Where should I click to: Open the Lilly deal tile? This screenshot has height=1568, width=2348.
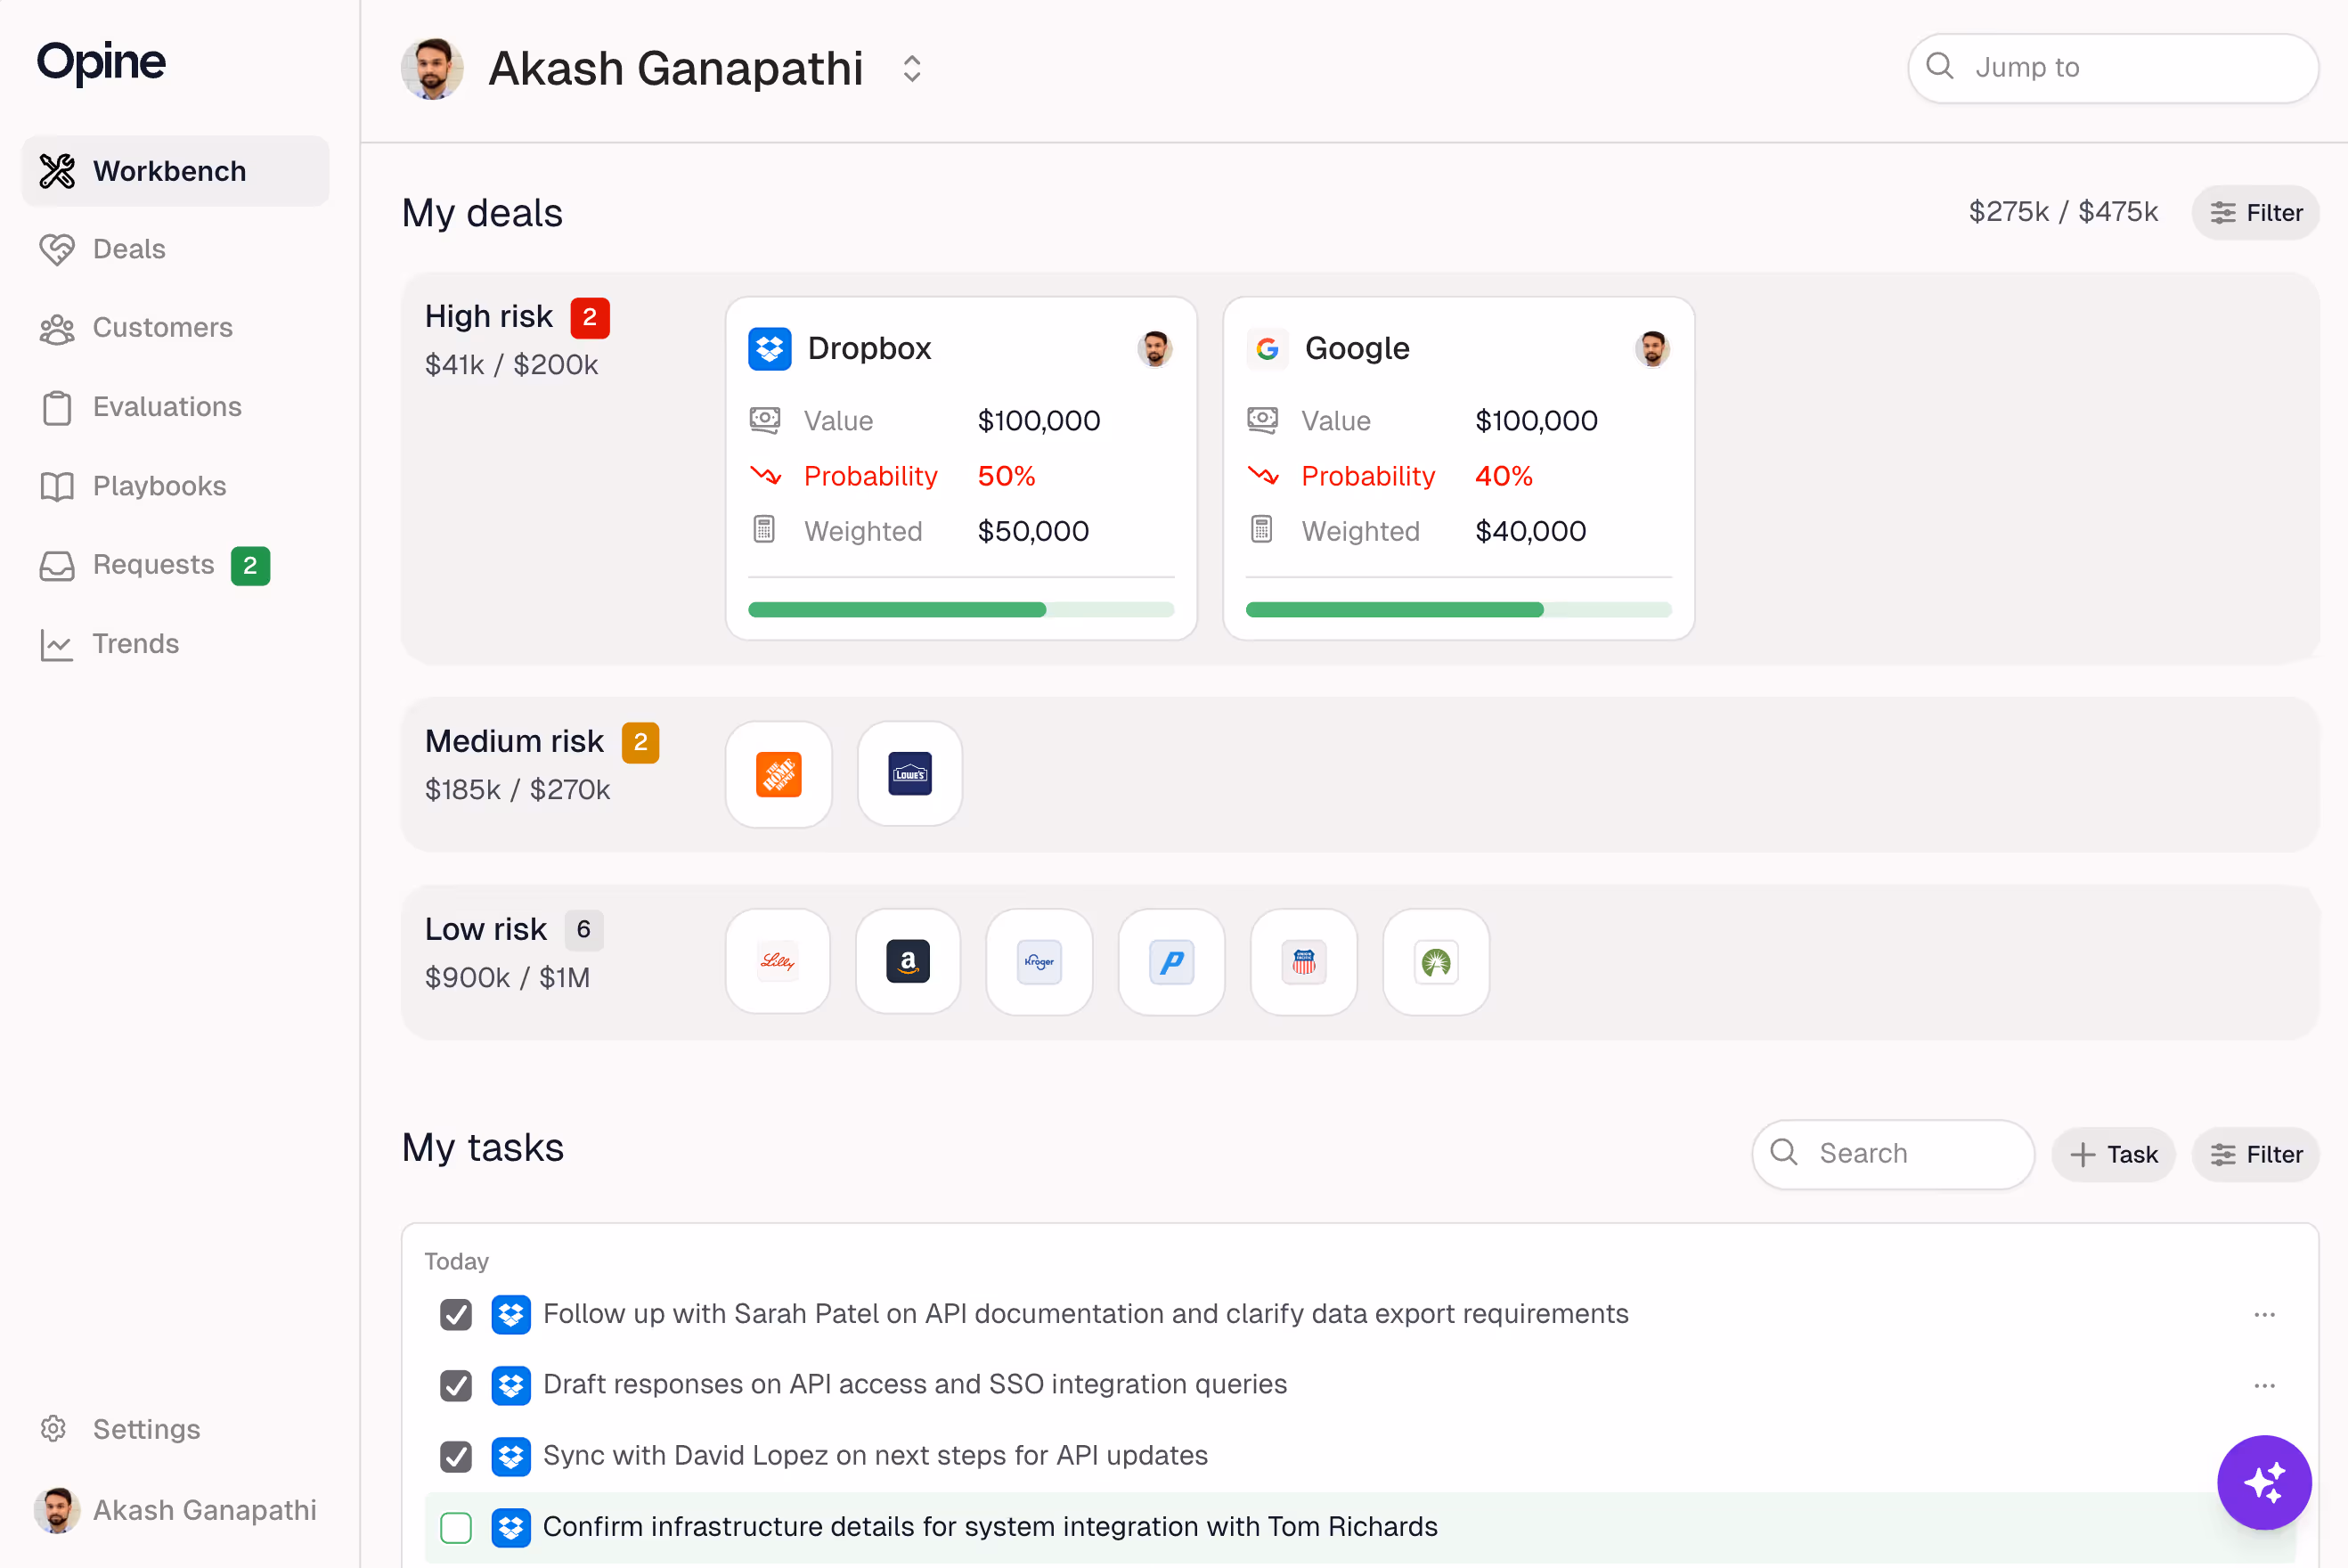click(777, 961)
